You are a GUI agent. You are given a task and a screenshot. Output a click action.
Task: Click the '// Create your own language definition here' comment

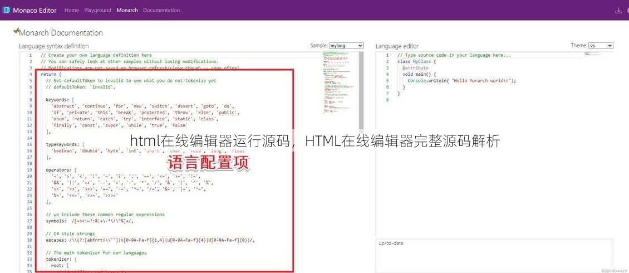[x=96, y=55]
